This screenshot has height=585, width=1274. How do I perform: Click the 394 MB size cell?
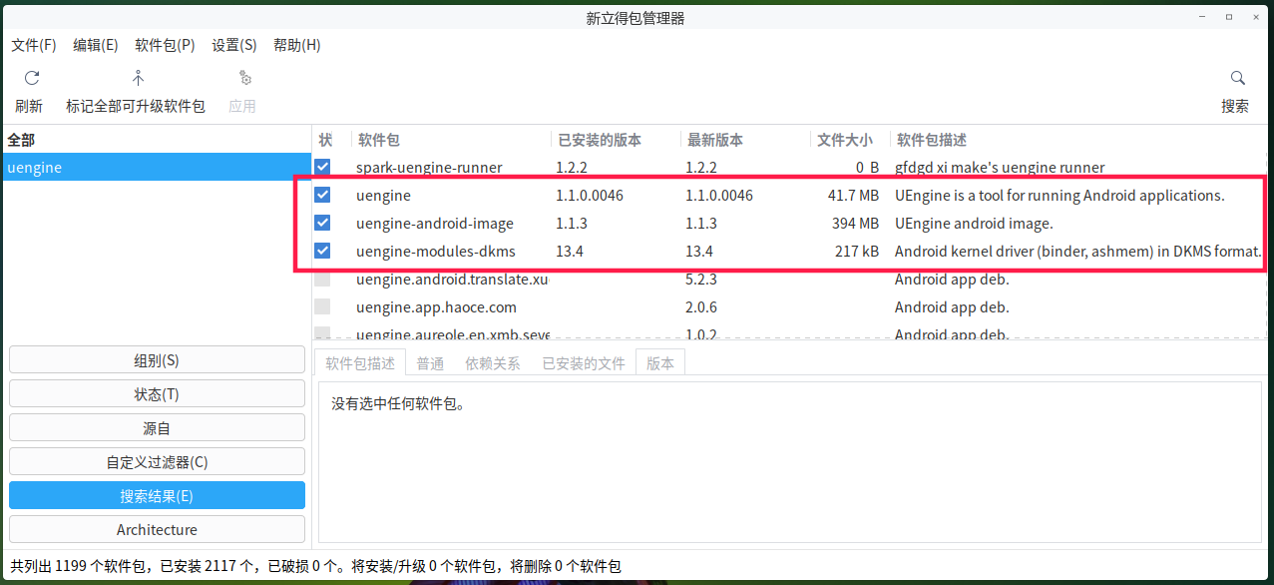pos(855,224)
